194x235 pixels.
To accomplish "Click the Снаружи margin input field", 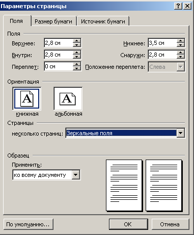I will [x=162, y=55].
